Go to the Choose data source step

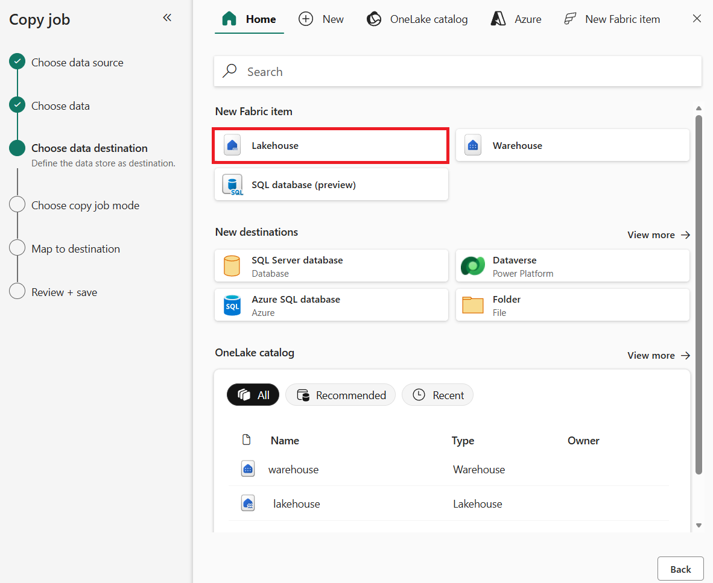click(x=77, y=63)
